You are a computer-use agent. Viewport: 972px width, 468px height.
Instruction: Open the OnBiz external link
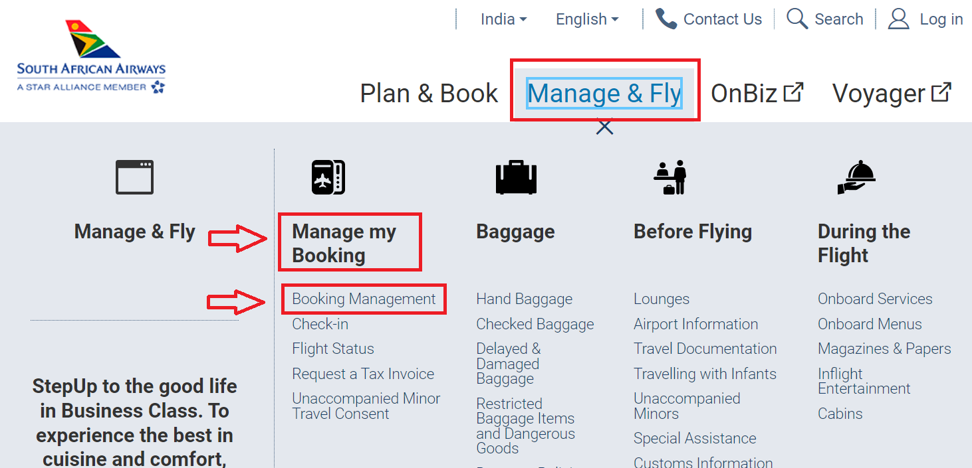point(757,94)
